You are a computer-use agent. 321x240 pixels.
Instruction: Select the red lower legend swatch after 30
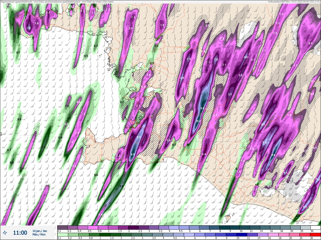click(316, 235)
